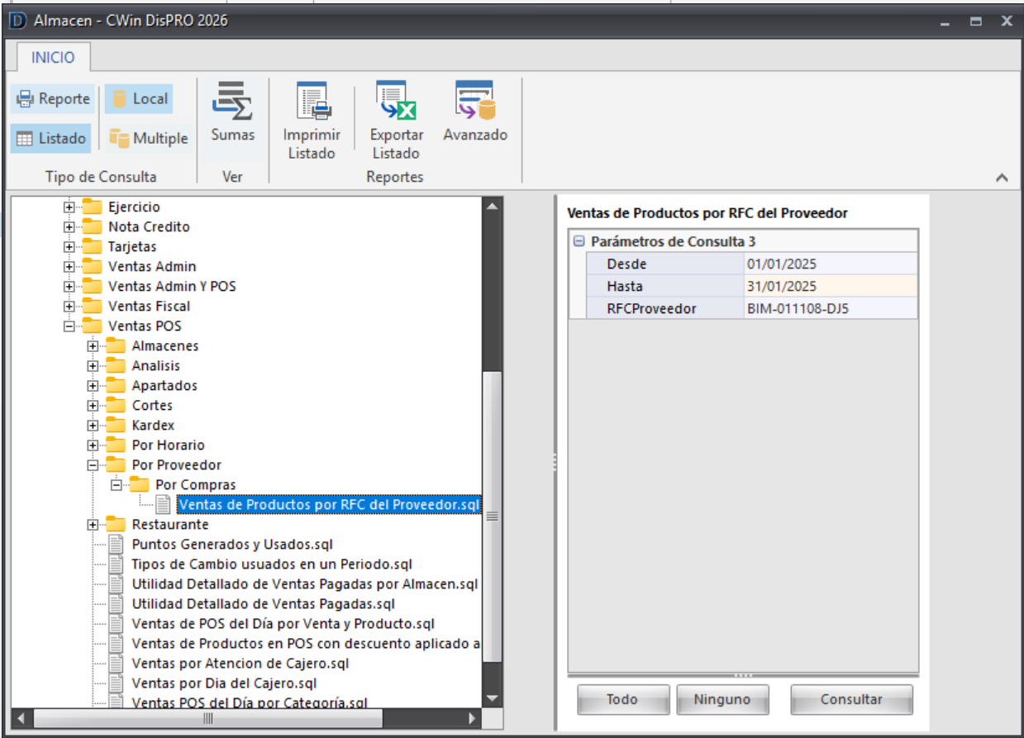Toggle Reporte query type
This screenshot has width=1024, height=738.
pyautogui.click(x=53, y=99)
